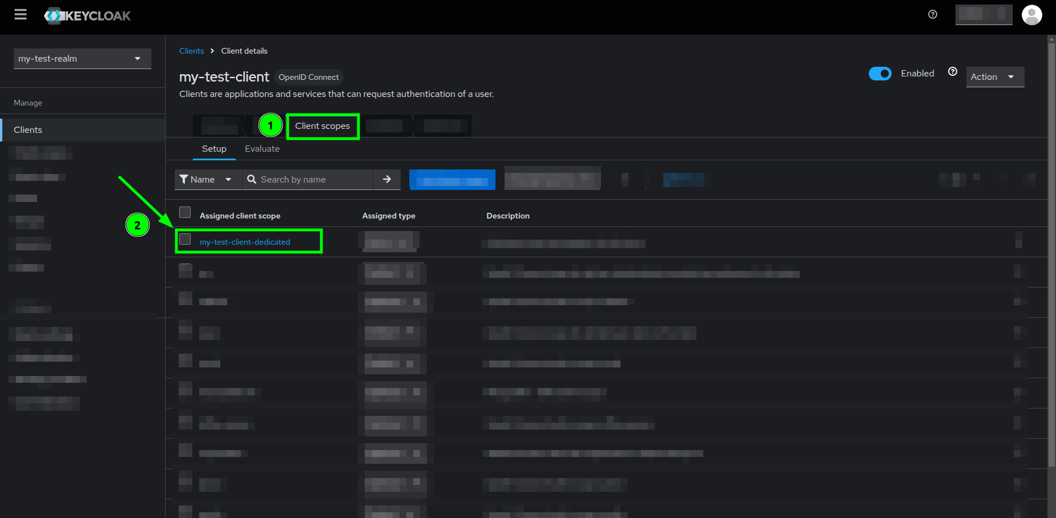Navigate back using the Clients breadcrumb
The height and width of the screenshot is (518, 1056).
[192, 51]
